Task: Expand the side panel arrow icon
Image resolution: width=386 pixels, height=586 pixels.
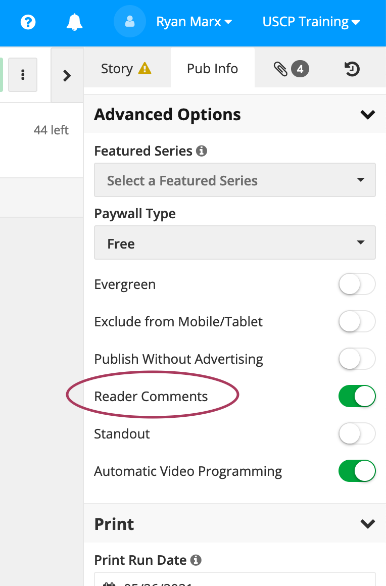Action: (67, 74)
